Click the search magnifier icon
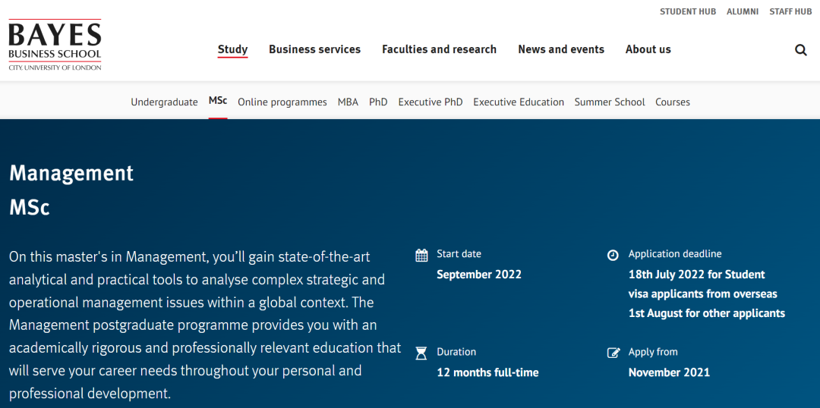Image resolution: width=820 pixels, height=408 pixels. pyautogui.click(x=801, y=50)
